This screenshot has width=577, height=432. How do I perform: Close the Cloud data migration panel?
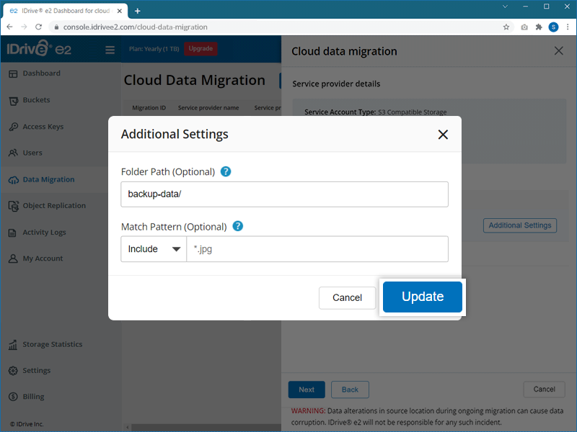coord(558,51)
